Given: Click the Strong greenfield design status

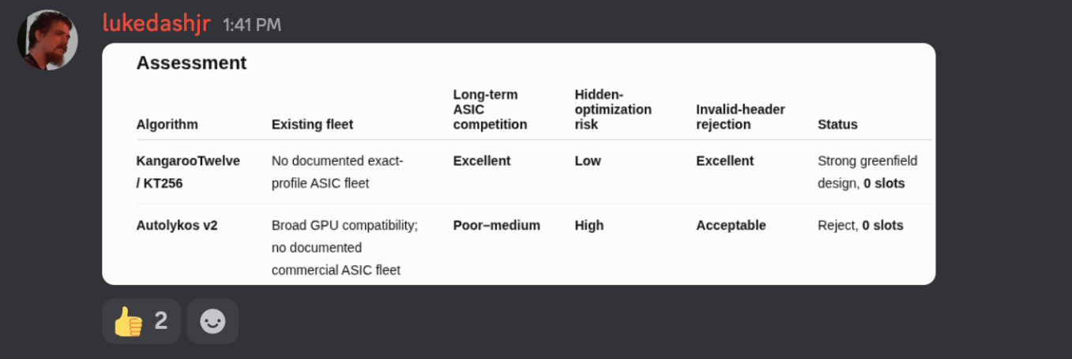Looking at the screenshot, I should [x=867, y=172].
